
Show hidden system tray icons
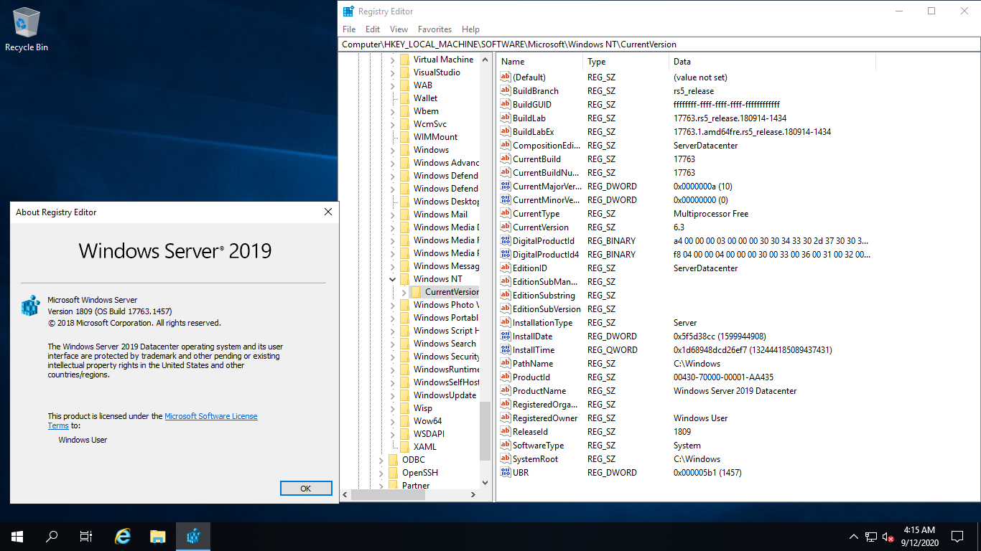(854, 536)
